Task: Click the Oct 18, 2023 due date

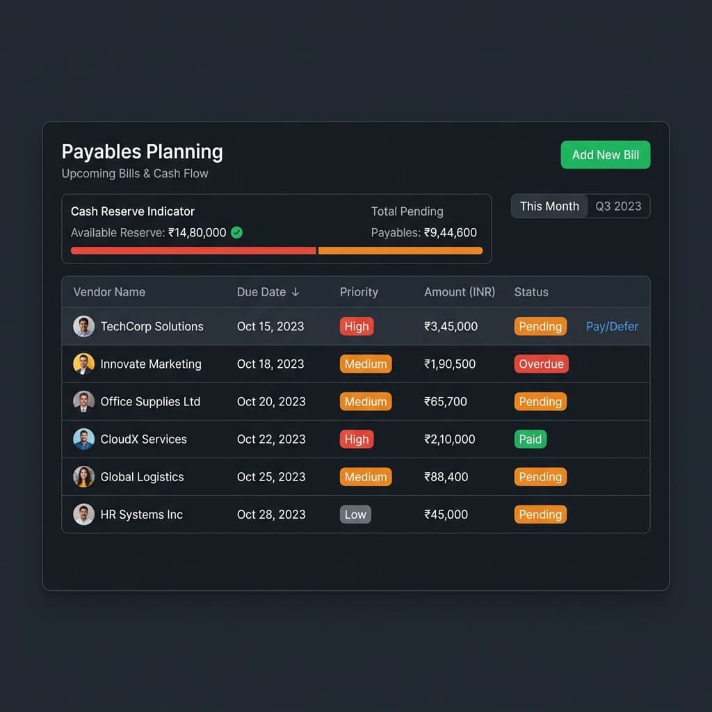Action: [x=270, y=364]
